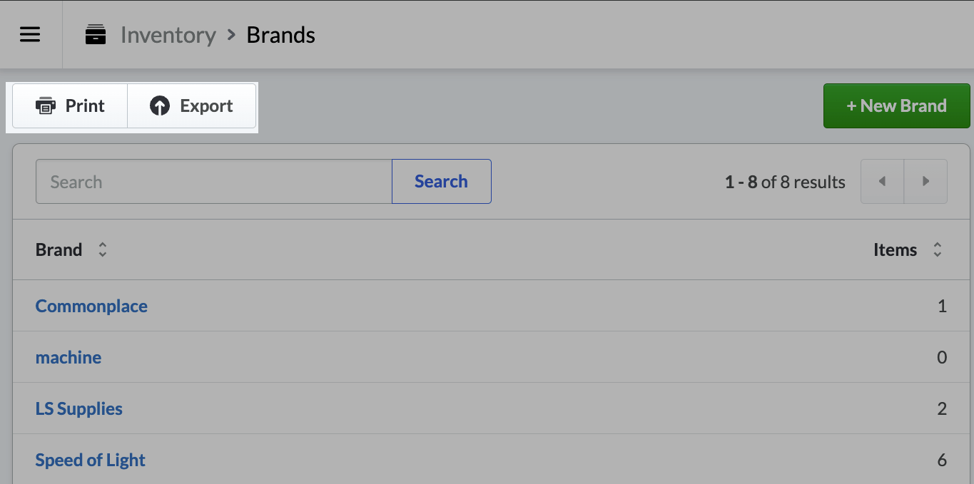Sort the table by the Items column chevrons
The image size is (974, 484).
938,249
